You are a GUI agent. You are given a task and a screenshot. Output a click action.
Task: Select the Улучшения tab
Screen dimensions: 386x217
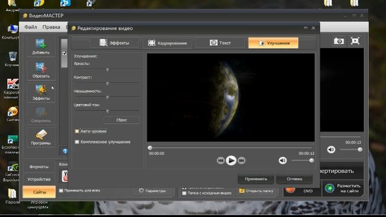(273, 43)
